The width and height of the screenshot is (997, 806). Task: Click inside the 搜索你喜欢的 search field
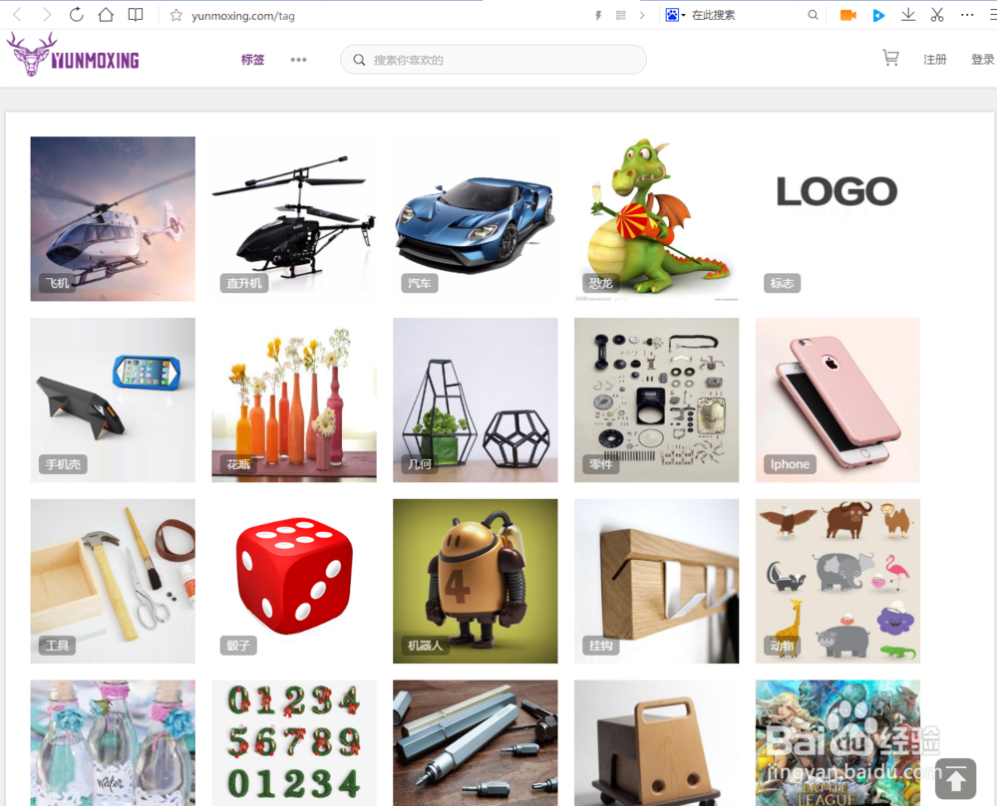point(493,60)
